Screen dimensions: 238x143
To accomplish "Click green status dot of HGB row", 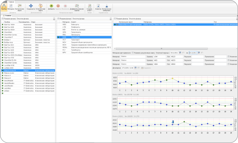I will [58, 37].
